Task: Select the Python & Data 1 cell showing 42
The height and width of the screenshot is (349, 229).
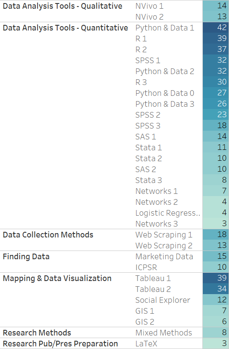Action: tap(216, 28)
